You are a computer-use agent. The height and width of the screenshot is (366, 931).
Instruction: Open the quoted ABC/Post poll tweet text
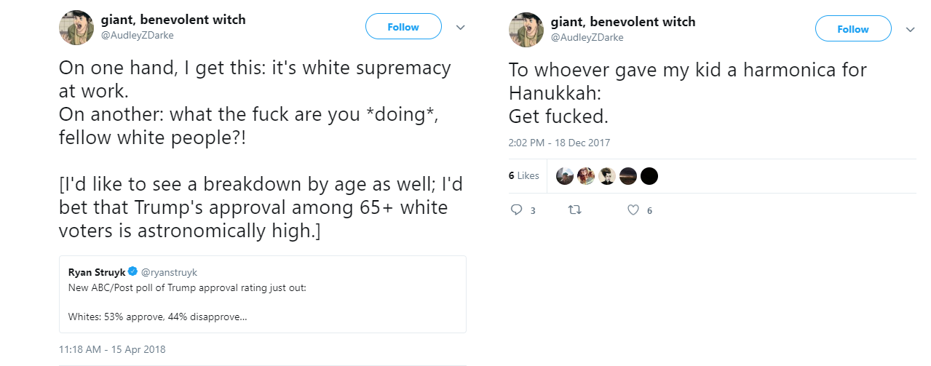tap(187, 289)
